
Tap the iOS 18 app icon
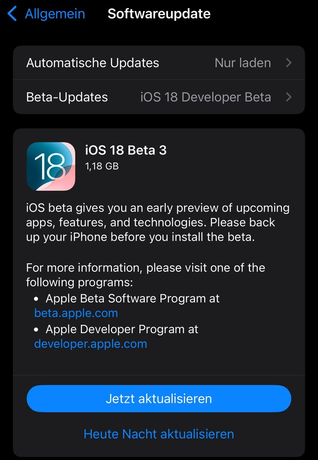51,166
